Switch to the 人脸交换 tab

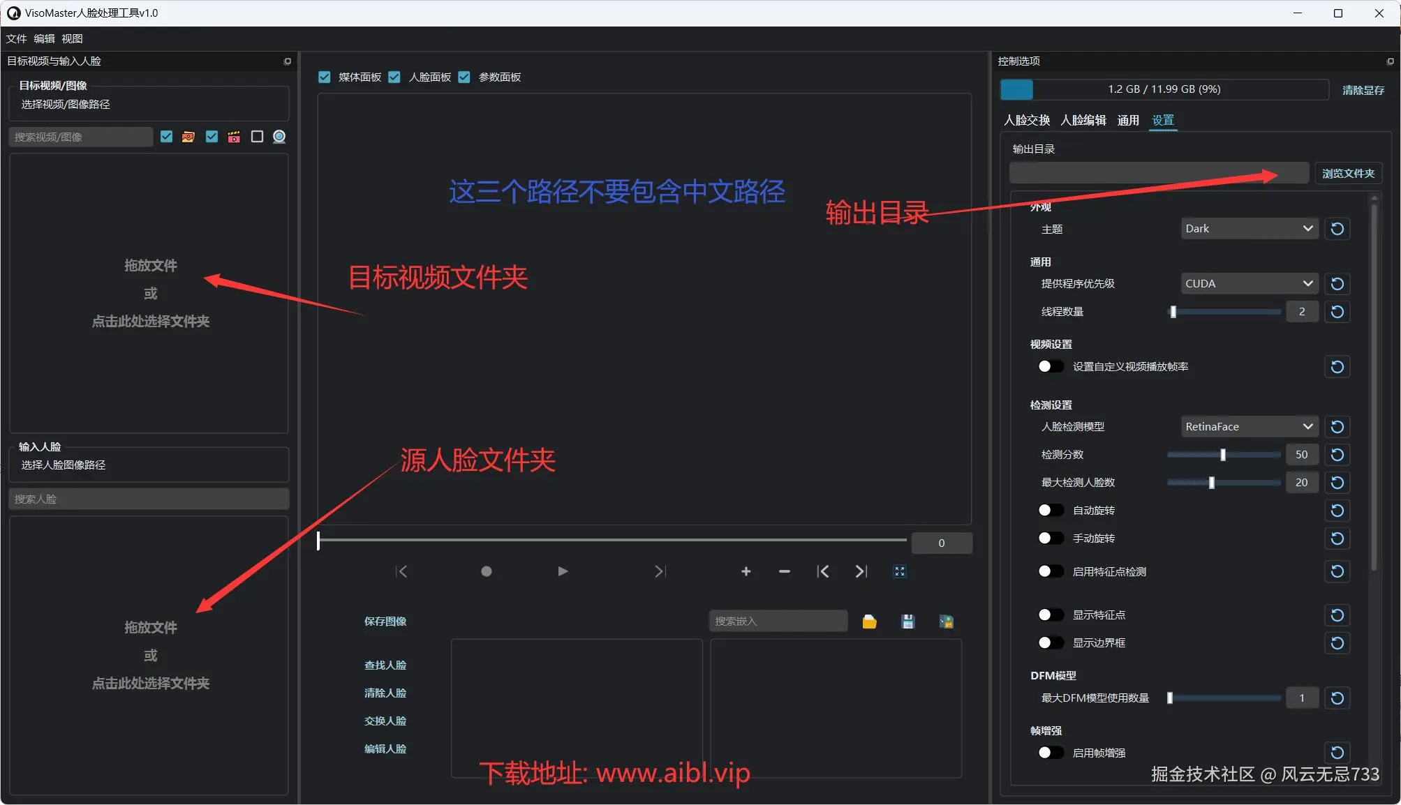[x=1026, y=120]
